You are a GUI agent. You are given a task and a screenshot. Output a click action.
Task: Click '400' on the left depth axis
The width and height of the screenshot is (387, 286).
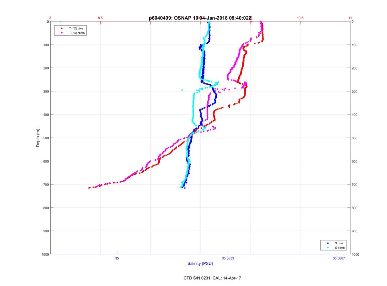click(x=46, y=115)
